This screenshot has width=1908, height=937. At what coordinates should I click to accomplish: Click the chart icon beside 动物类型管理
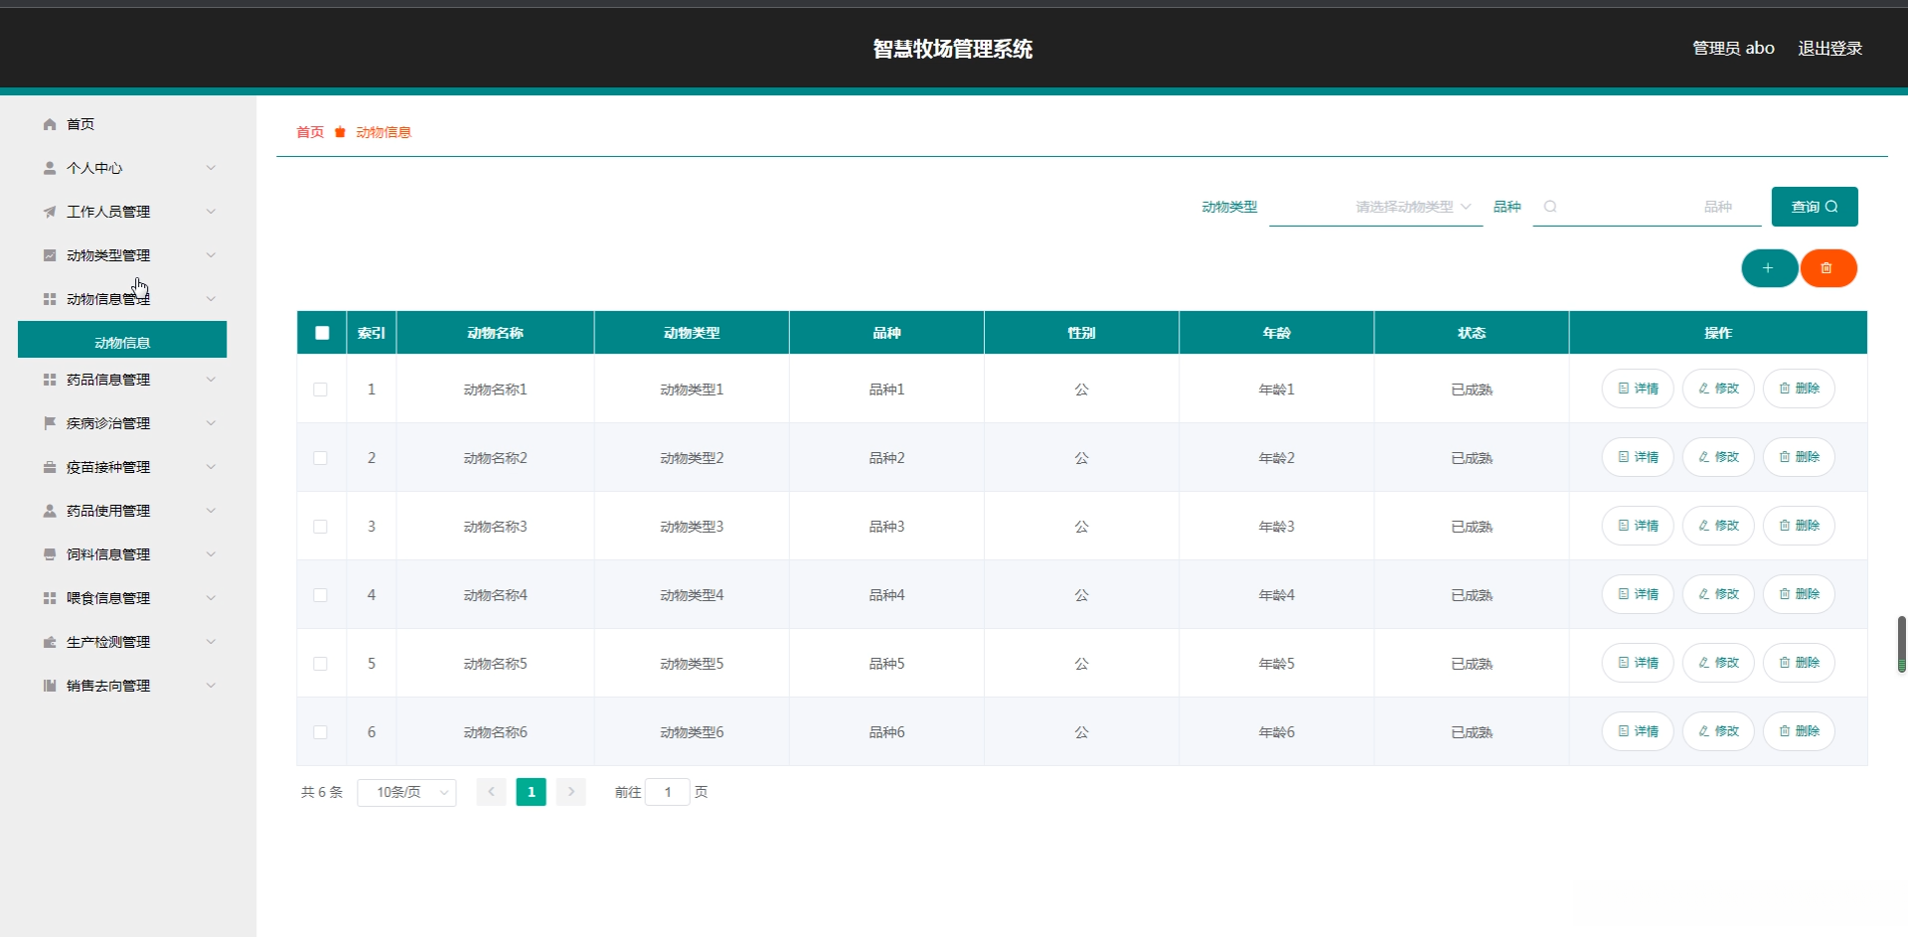(x=50, y=255)
